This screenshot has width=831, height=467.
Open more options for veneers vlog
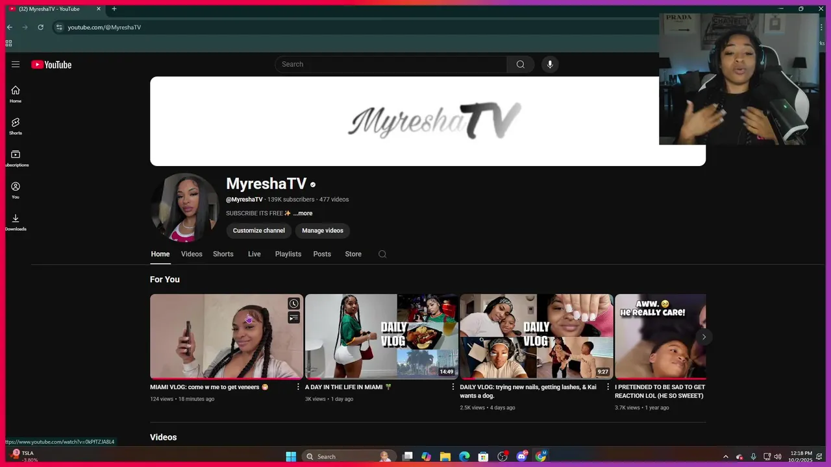tap(299, 387)
